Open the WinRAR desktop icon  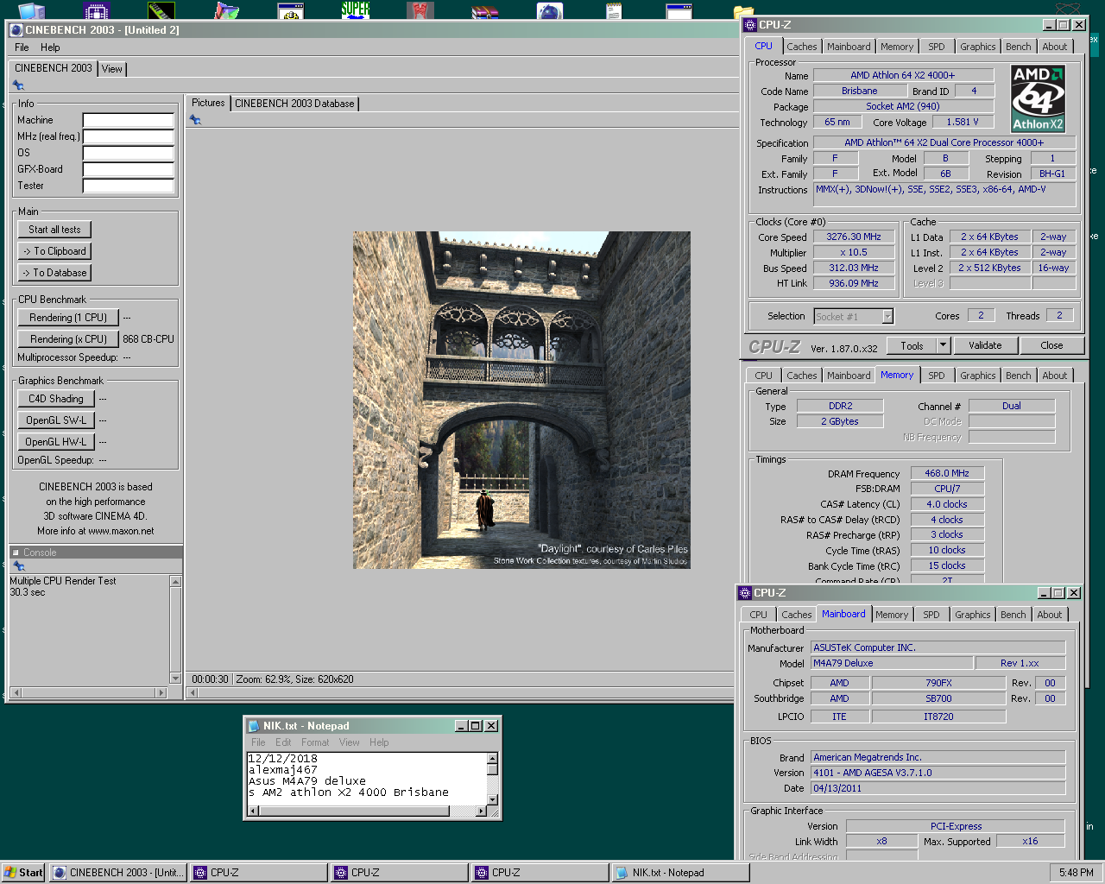click(x=485, y=11)
